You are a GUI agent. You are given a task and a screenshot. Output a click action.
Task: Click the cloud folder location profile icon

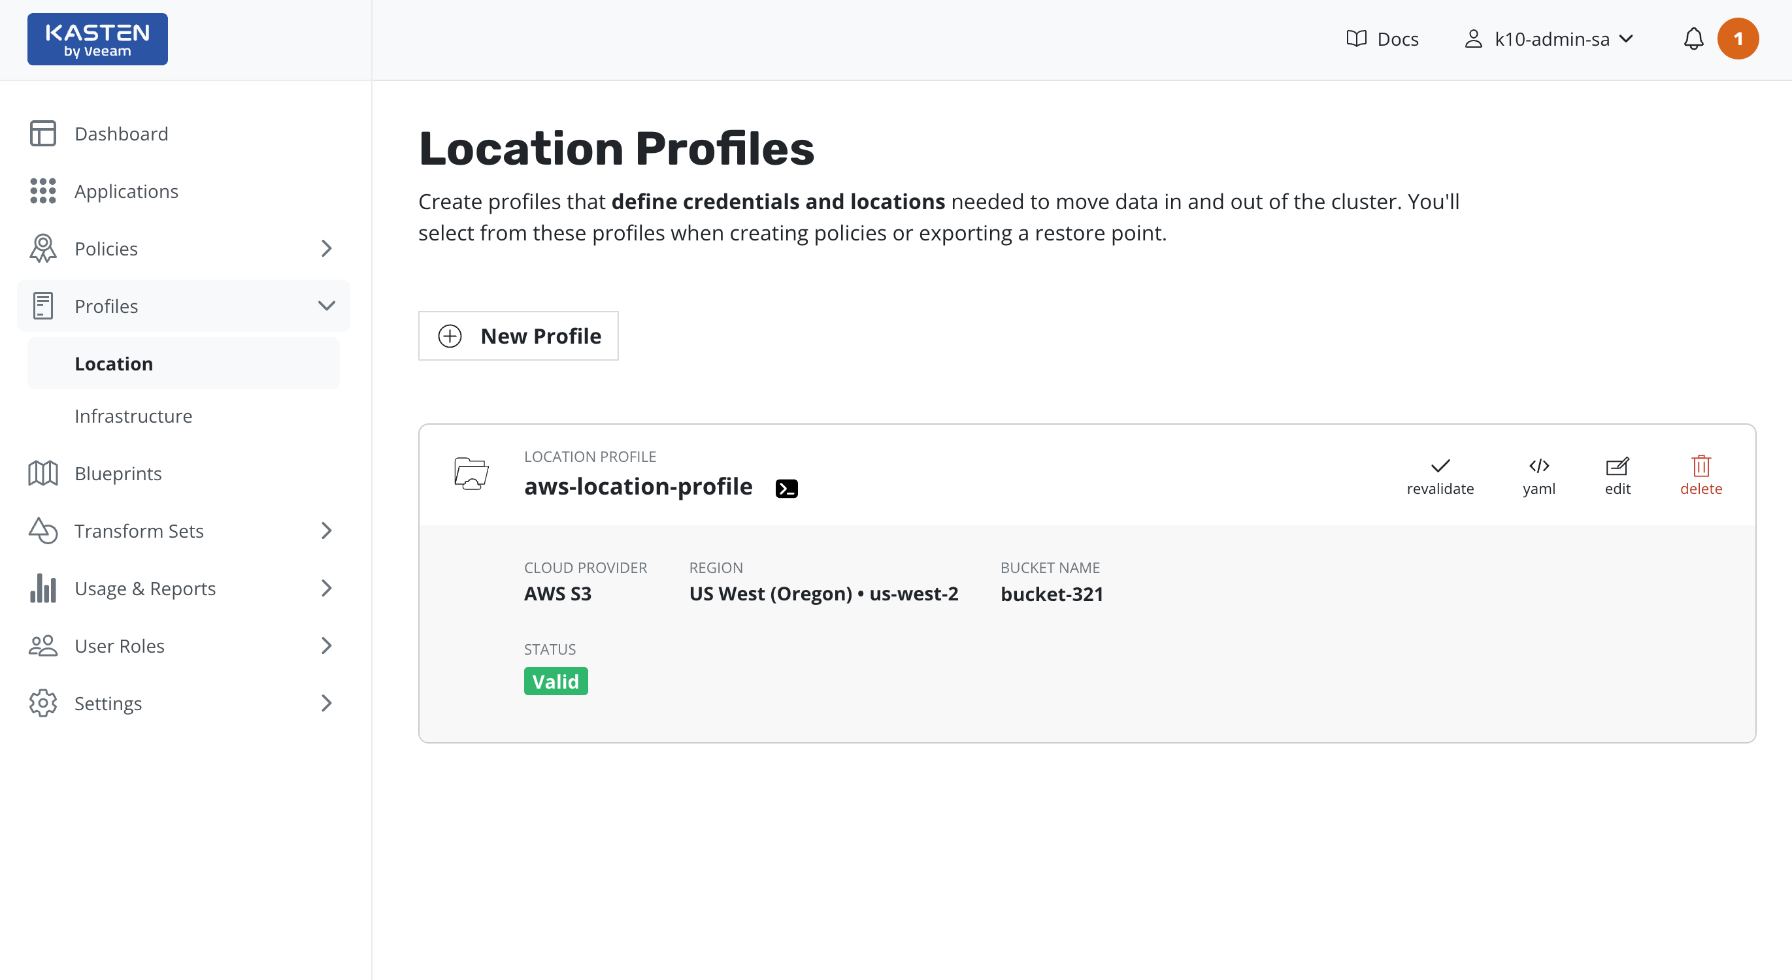pos(471,474)
